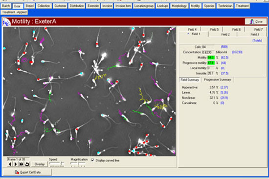Switch to the Field 5 tab
This screenshot has height=179, width=269.
point(214,29)
